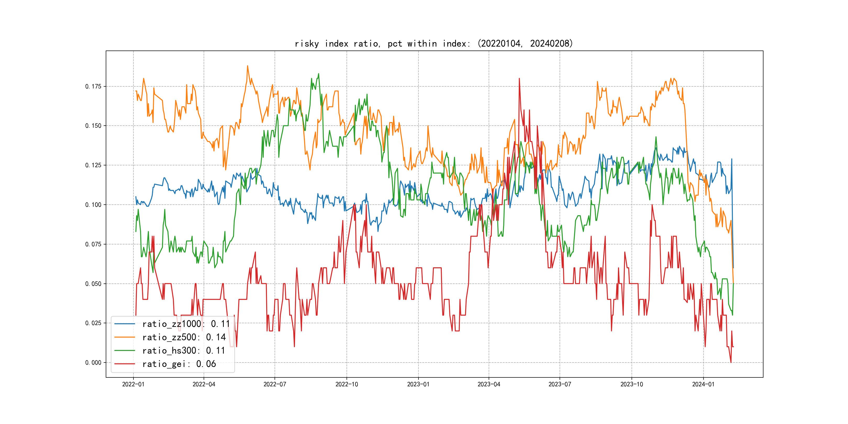Click the 0.100 y-axis tick label
The width and height of the screenshot is (848, 424).
[93, 205]
